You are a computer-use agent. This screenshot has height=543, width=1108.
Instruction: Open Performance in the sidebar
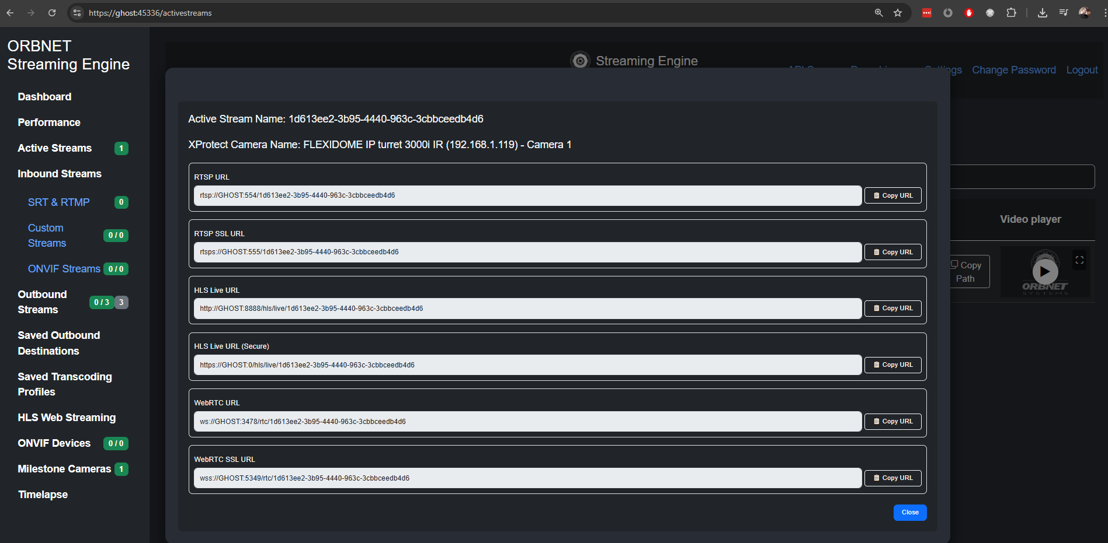49,122
